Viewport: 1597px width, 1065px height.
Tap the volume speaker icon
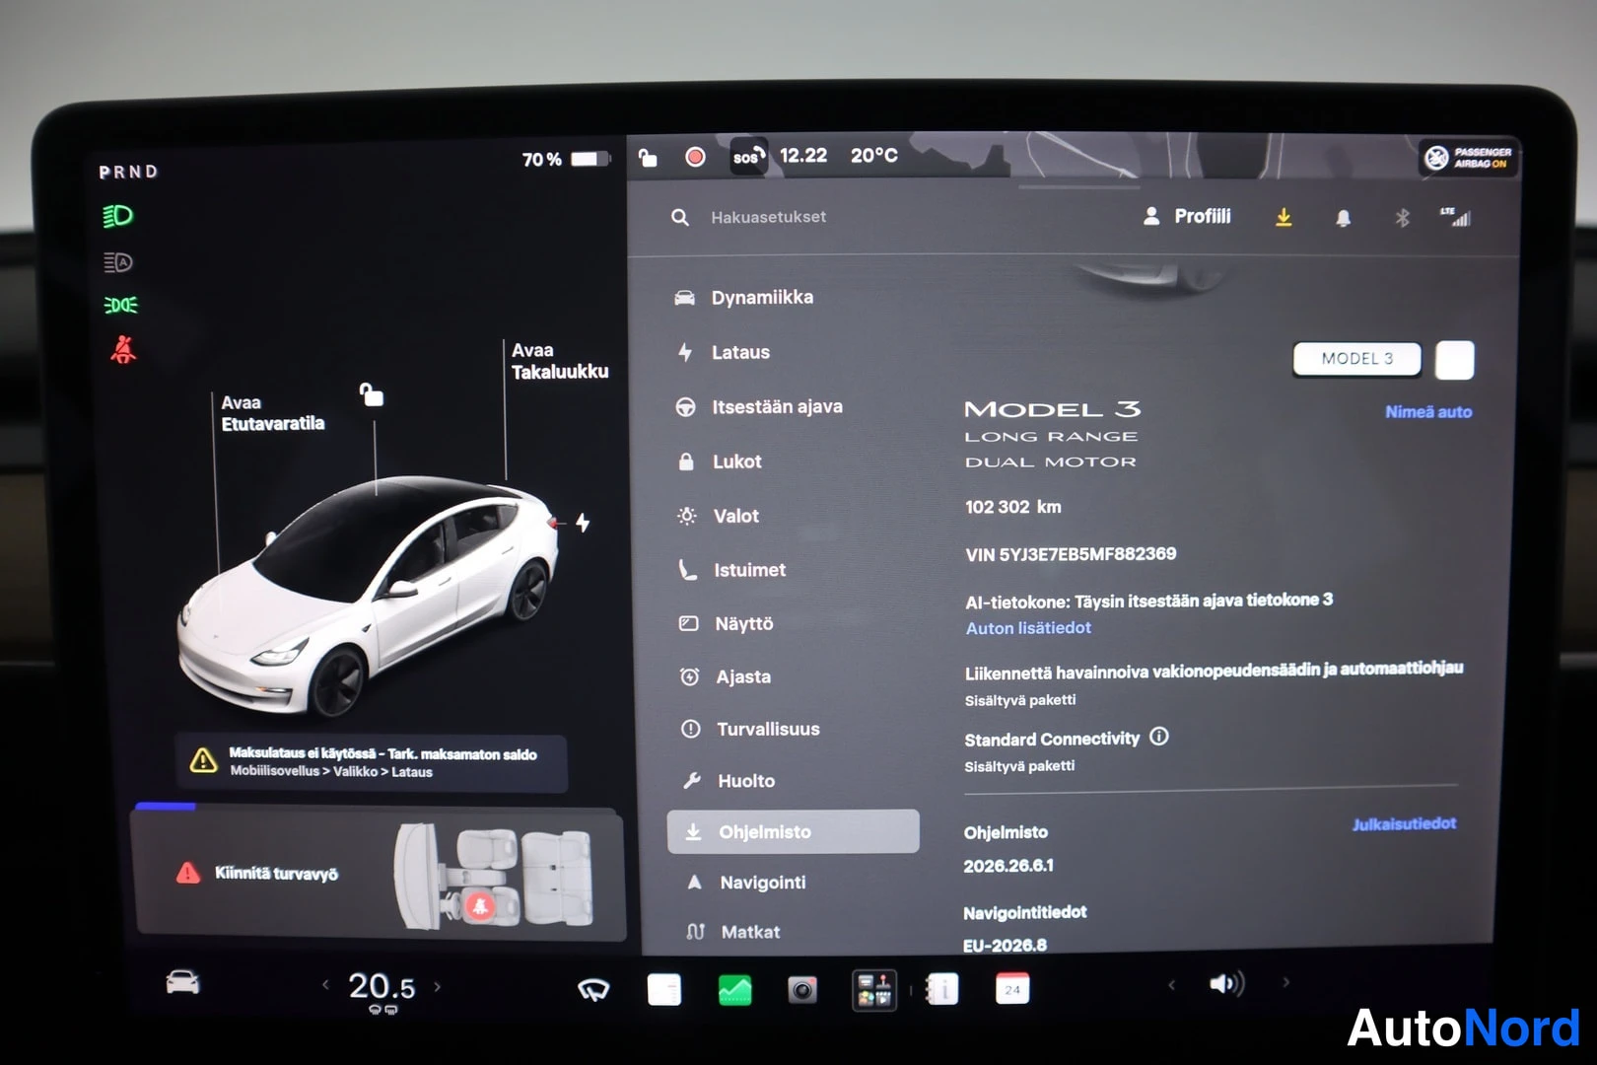point(1226,983)
